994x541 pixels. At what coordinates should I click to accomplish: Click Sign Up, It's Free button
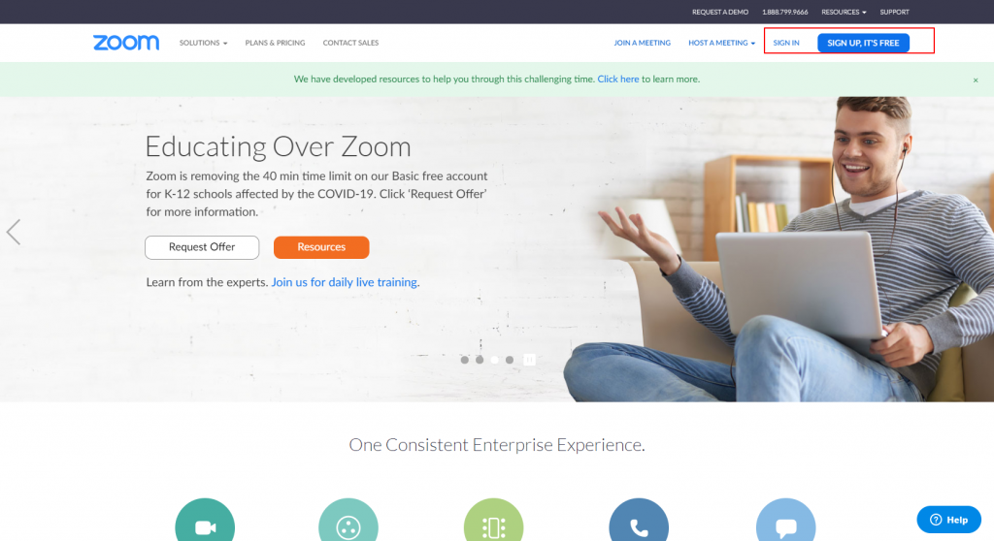point(863,43)
